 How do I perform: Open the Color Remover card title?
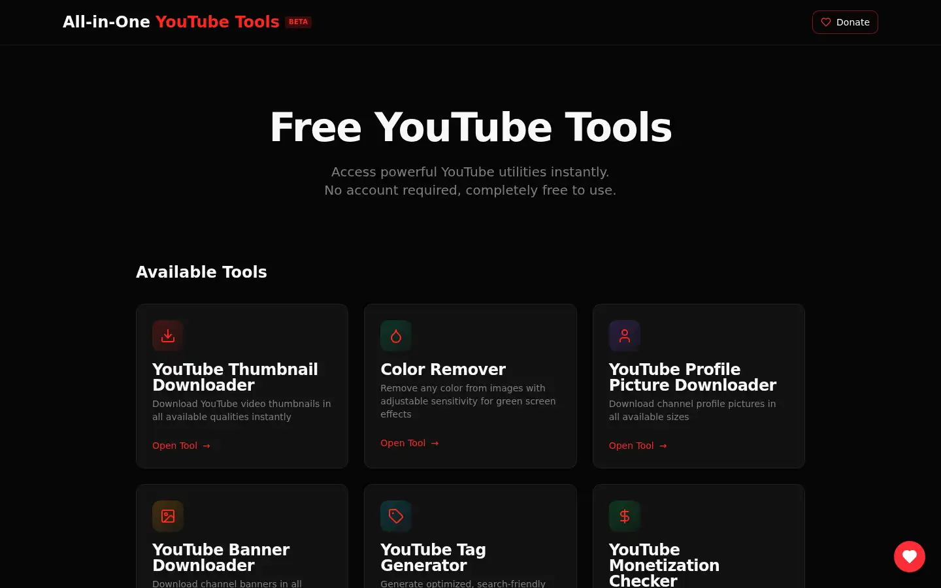point(443,369)
